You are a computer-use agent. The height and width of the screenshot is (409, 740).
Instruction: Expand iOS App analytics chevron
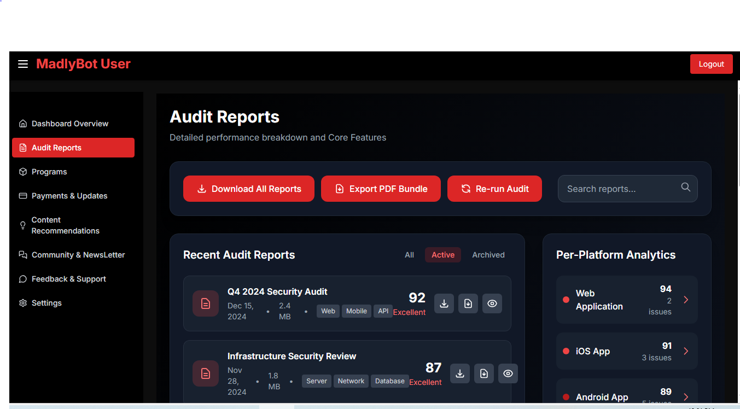[686, 351]
